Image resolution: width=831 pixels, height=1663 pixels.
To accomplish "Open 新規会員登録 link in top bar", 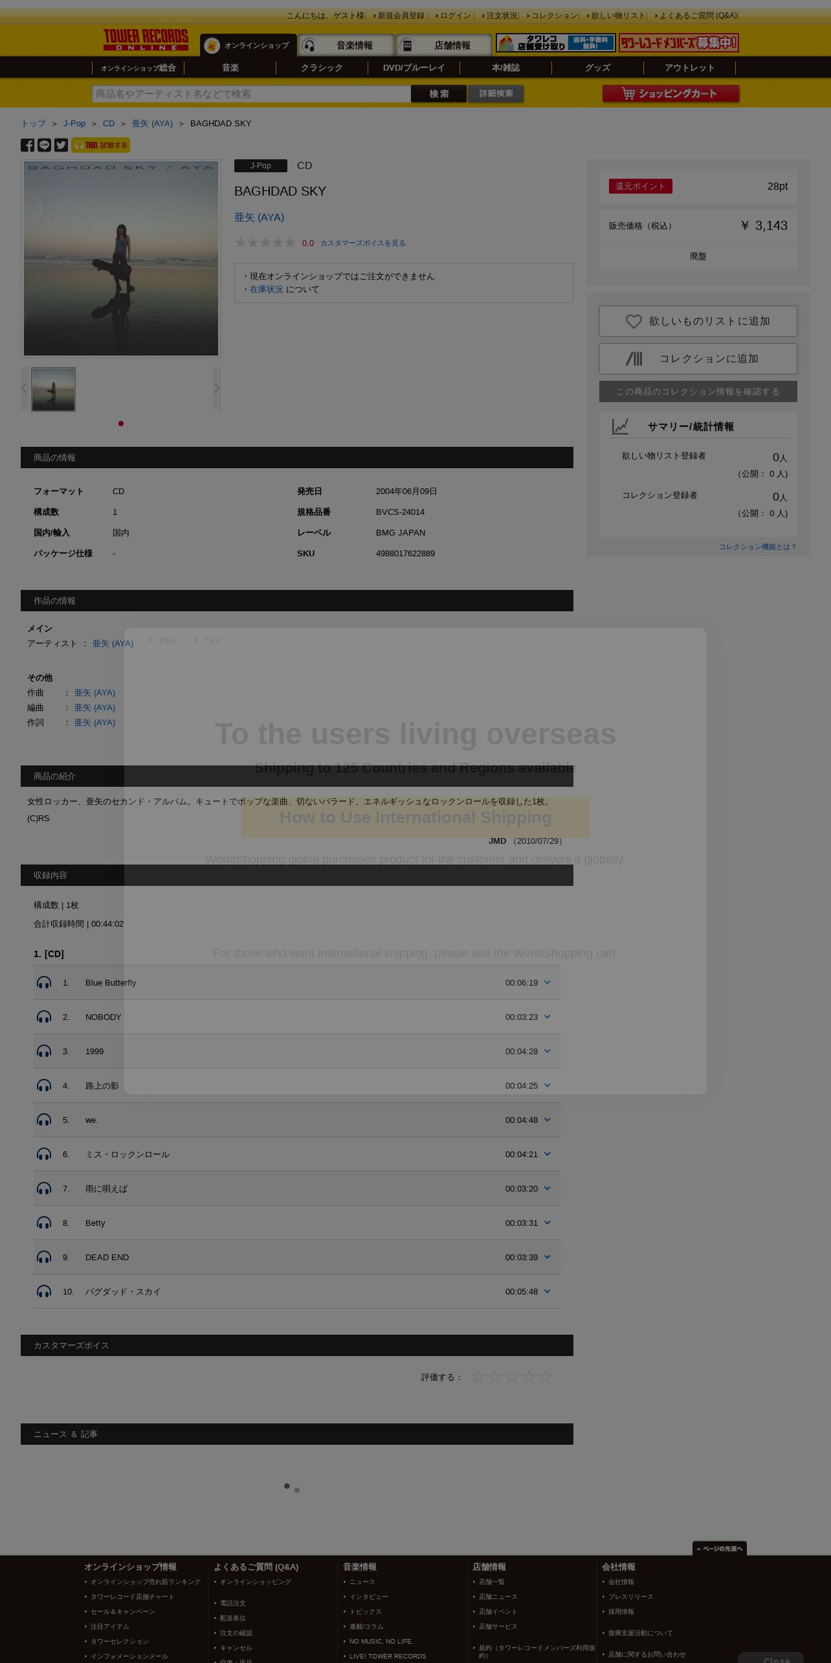I will (x=401, y=16).
